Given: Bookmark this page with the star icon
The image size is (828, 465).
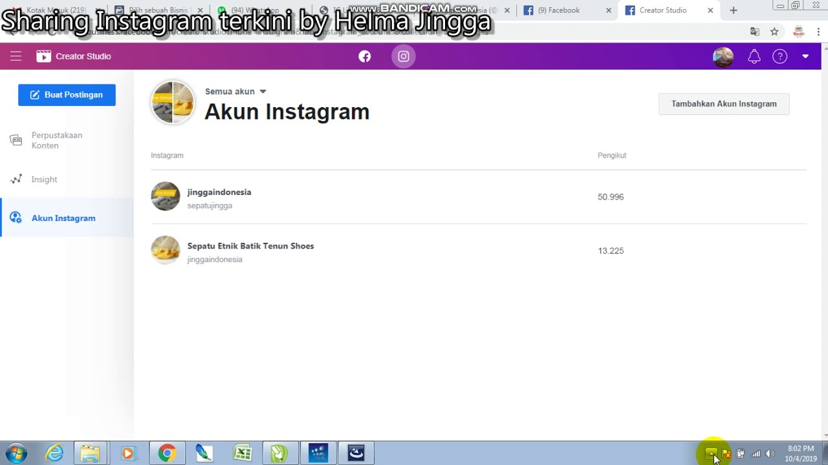Looking at the screenshot, I should 774,32.
